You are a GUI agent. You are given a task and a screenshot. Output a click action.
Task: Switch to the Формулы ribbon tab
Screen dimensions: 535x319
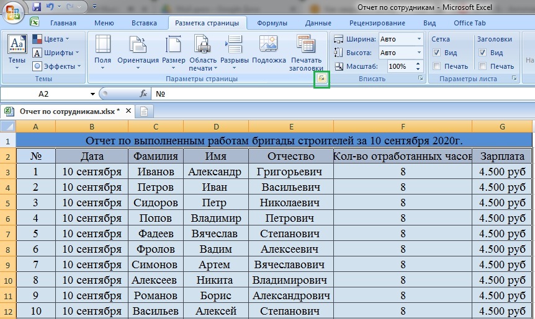point(272,23)
